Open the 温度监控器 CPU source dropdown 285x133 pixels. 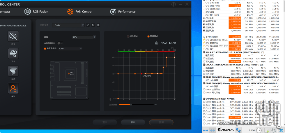coord(70,48)
